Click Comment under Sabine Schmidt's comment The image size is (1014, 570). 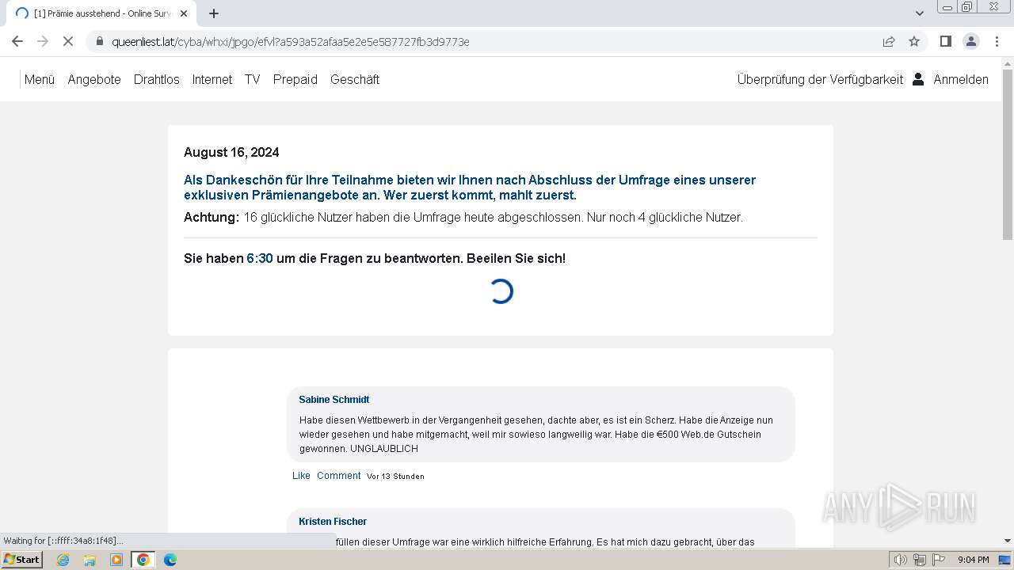(x=339, y=476)
